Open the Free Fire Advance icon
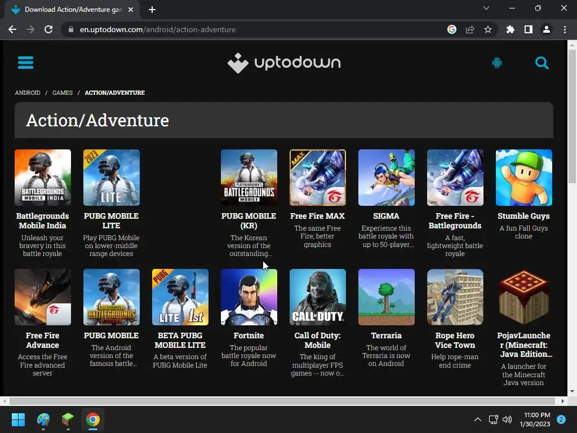 (x=43, y=297)
